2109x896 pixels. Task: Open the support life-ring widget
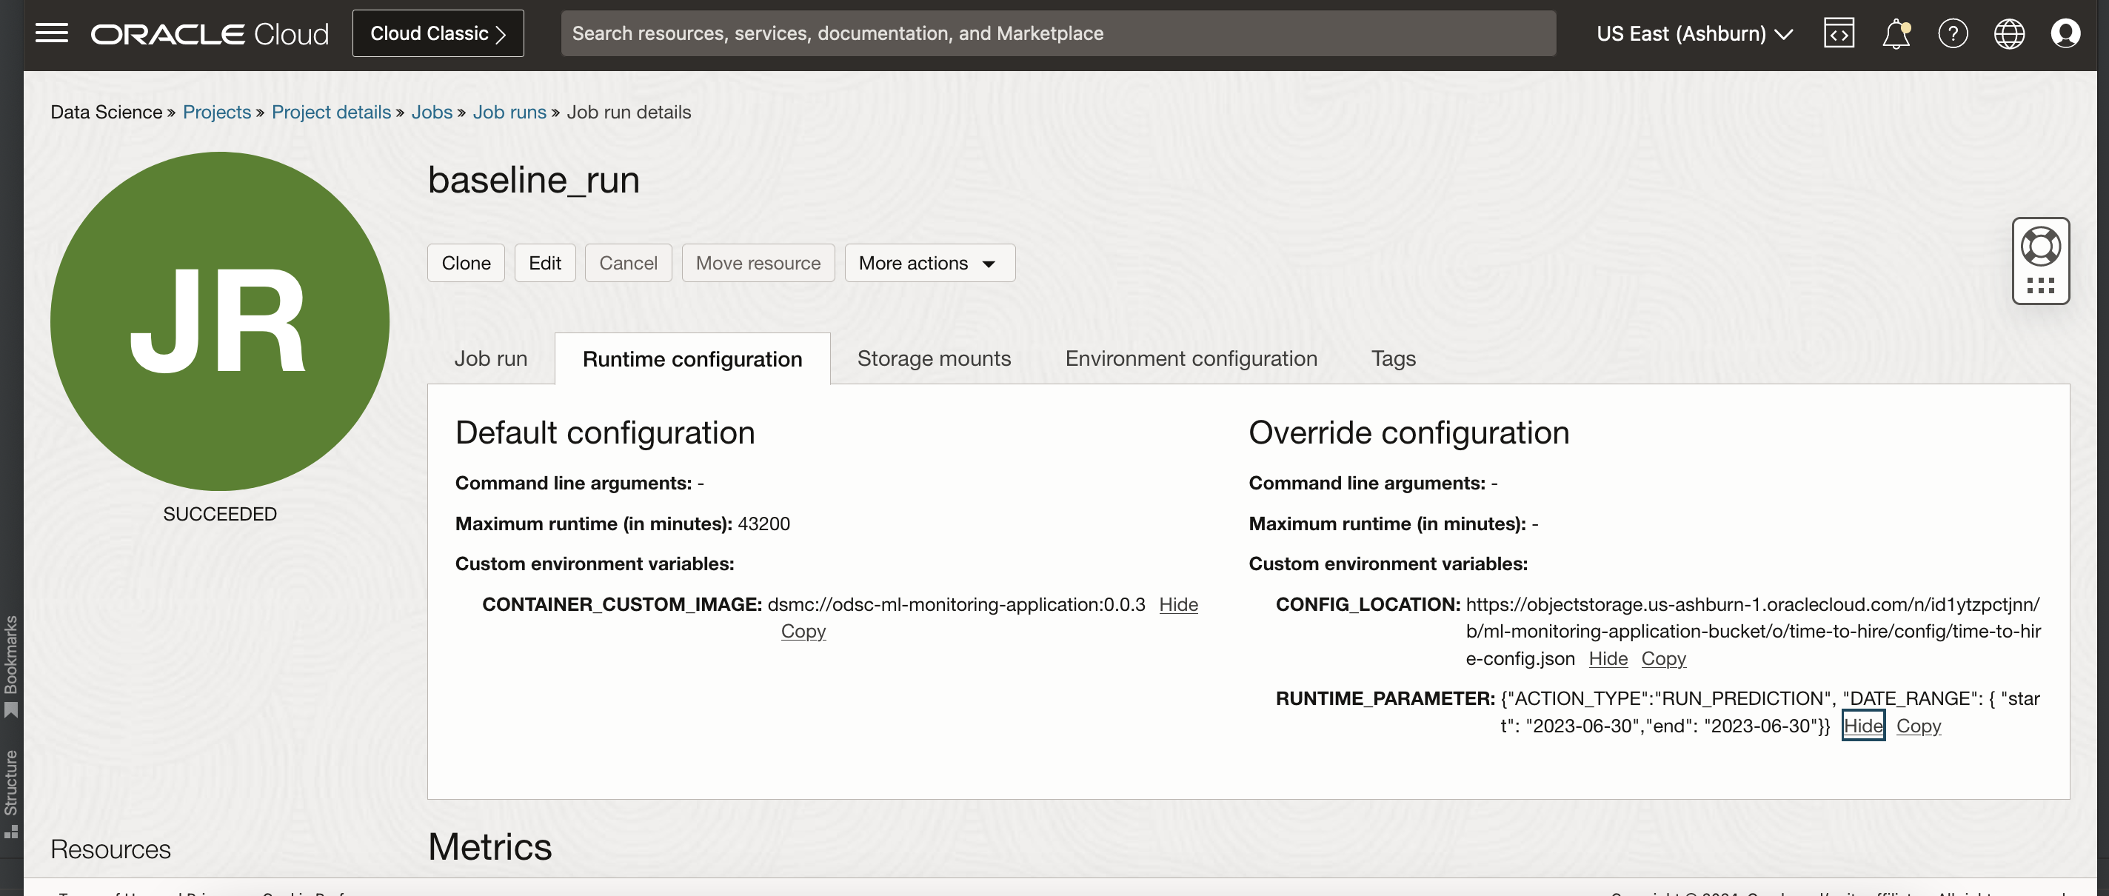pos(2041,245)
